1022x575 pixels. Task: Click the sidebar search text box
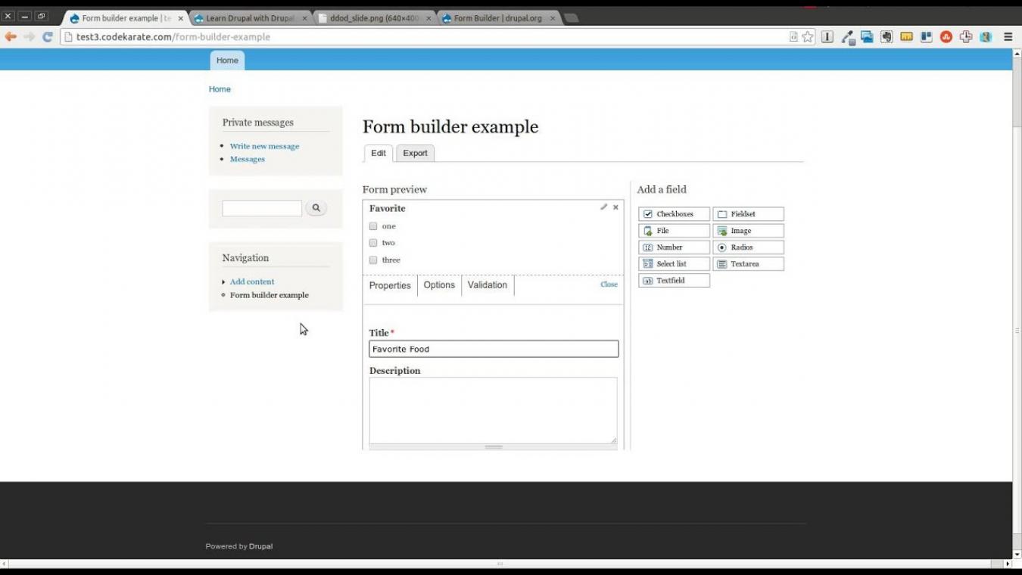262,208
